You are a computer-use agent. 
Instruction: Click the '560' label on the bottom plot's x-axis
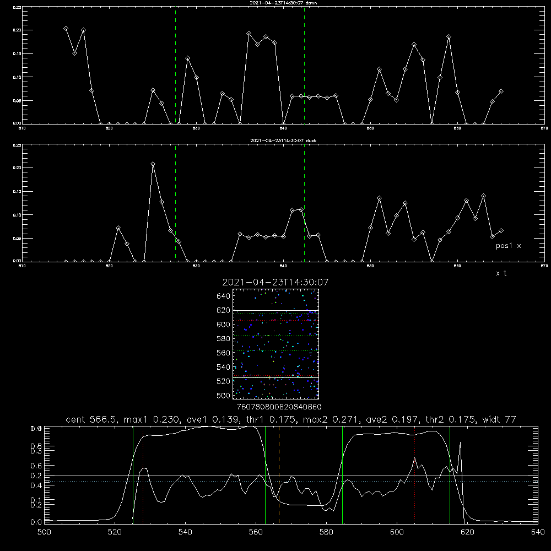click(256, 532)
